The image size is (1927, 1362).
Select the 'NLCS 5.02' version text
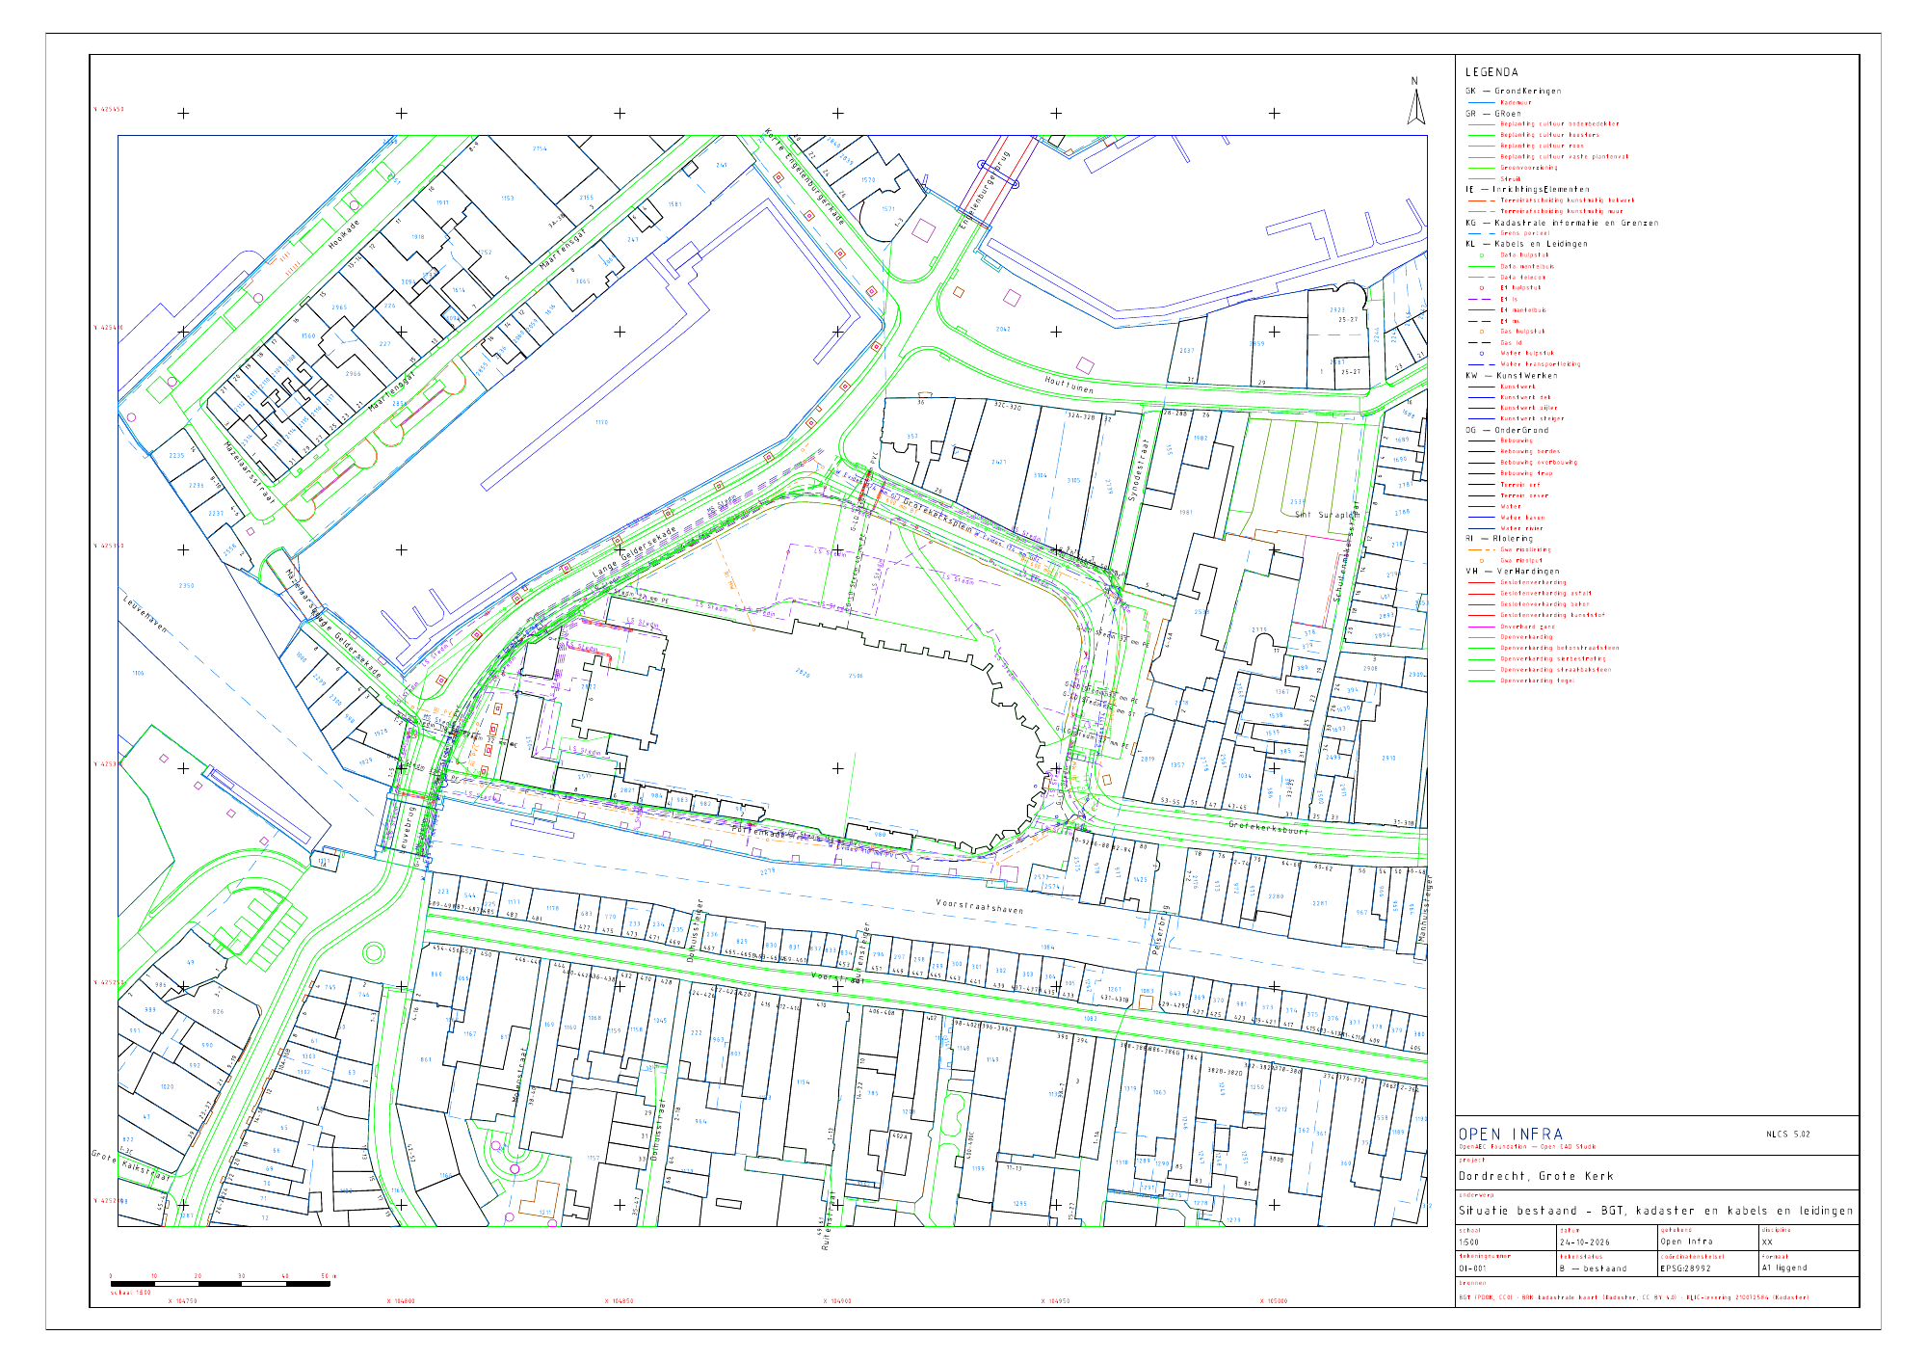1788,1135
